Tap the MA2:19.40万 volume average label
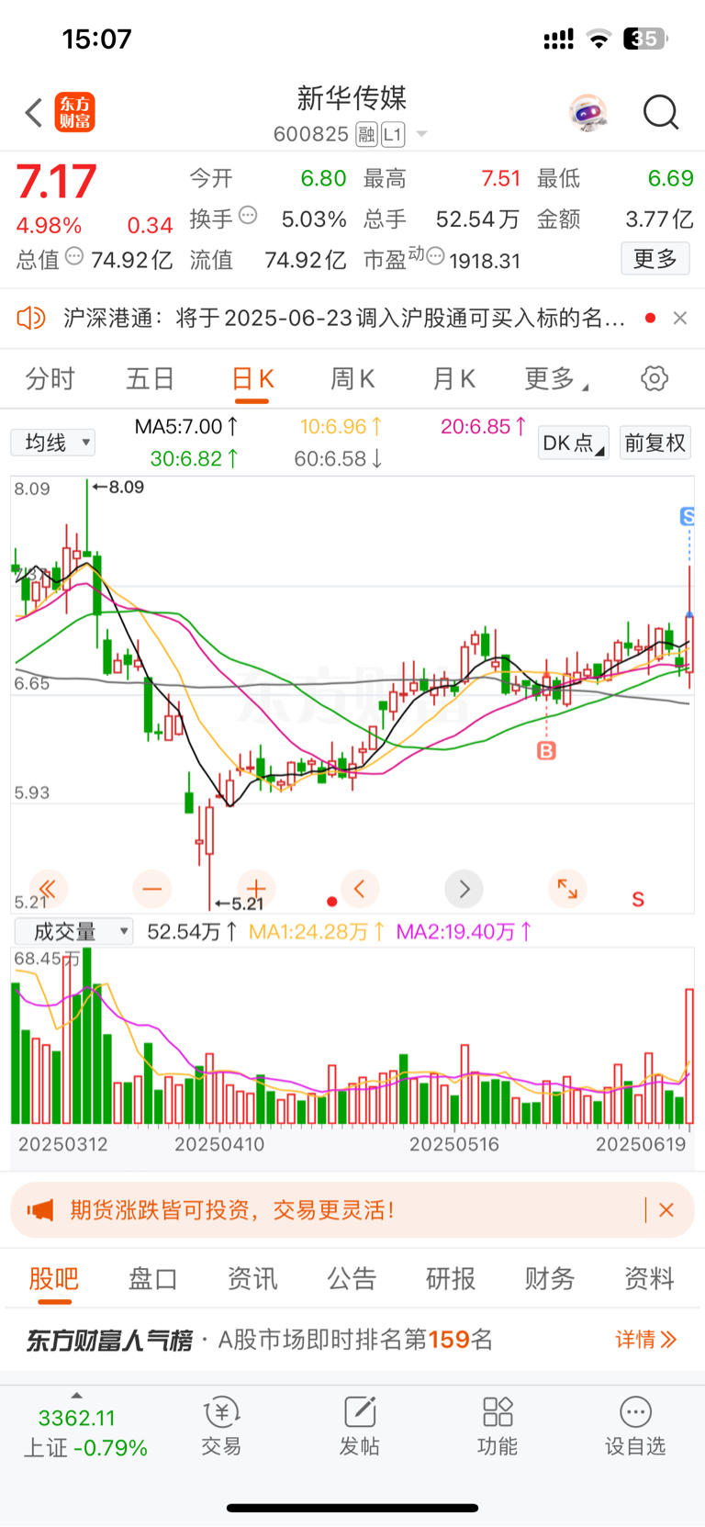Screen dimensions: 705x1527 (464, 932)
